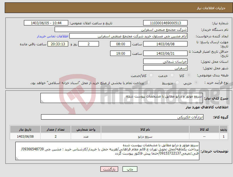
Task: Open the اطلاعات تماس خریدار link
Action: pyautogui.click(x=53, y=36)
